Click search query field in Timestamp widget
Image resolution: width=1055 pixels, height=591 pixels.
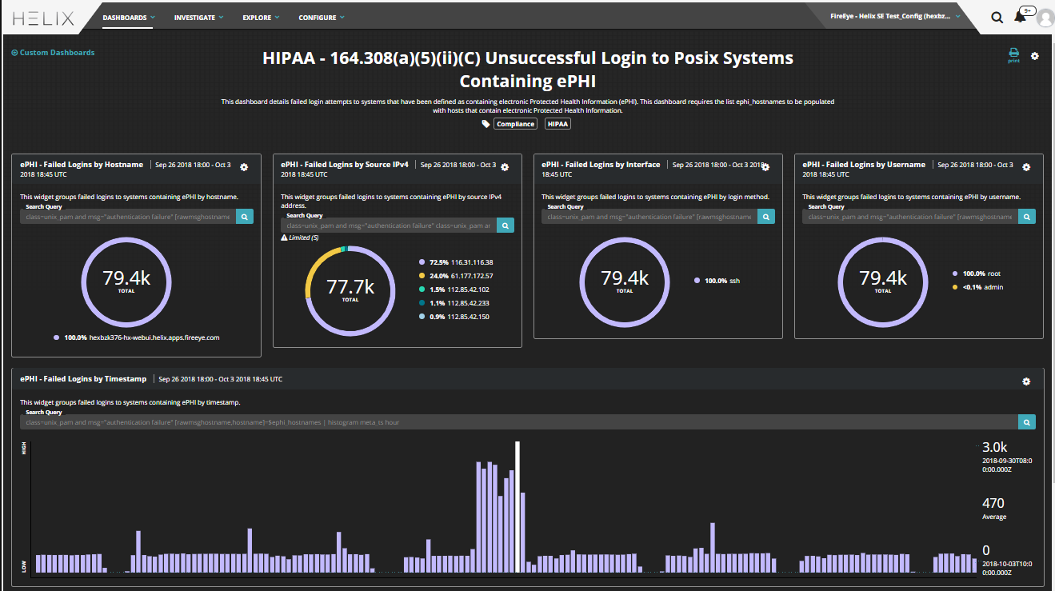click(519, 421)
